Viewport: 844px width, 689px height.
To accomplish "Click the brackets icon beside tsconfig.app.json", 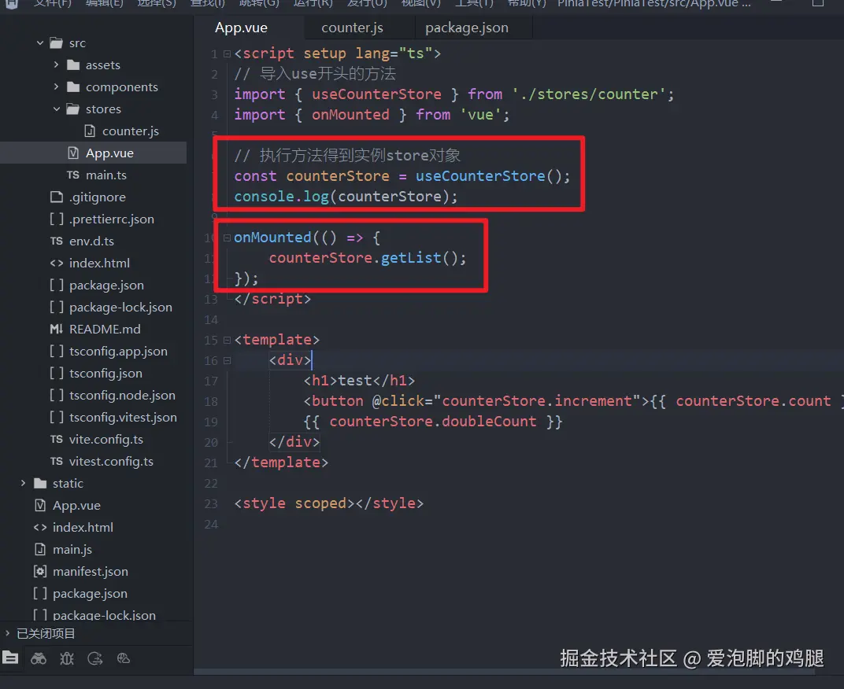I will [57, 352].
